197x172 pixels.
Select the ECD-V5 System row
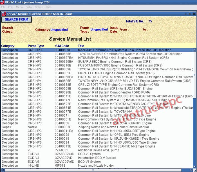[97, 162]
